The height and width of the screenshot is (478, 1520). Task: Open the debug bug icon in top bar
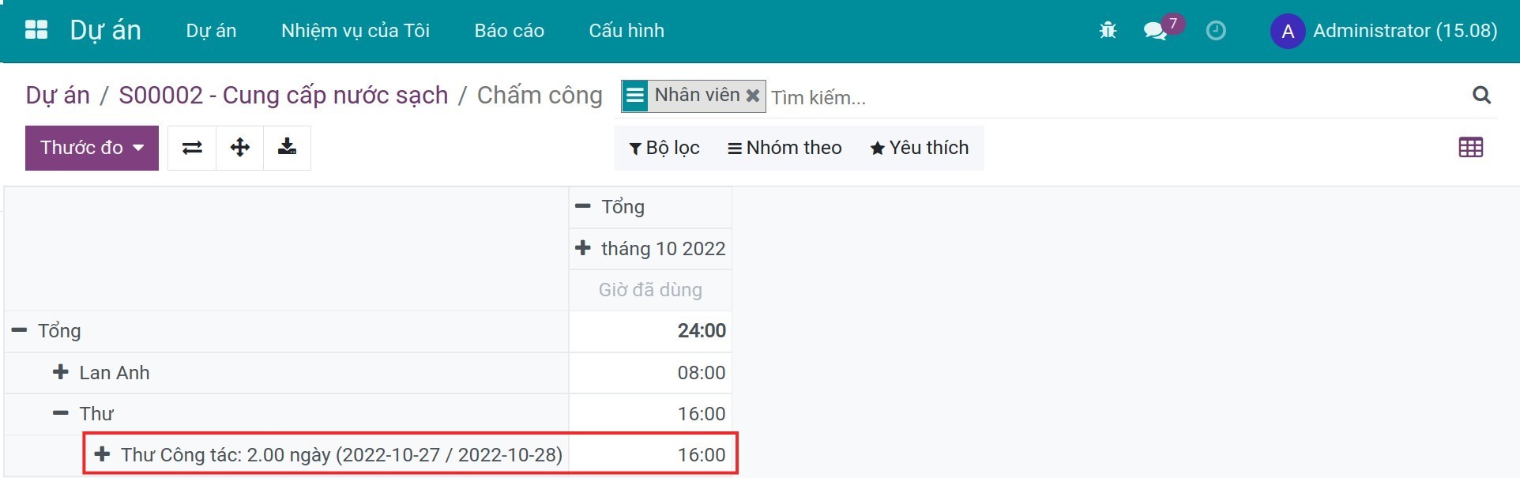[1108, 31]
